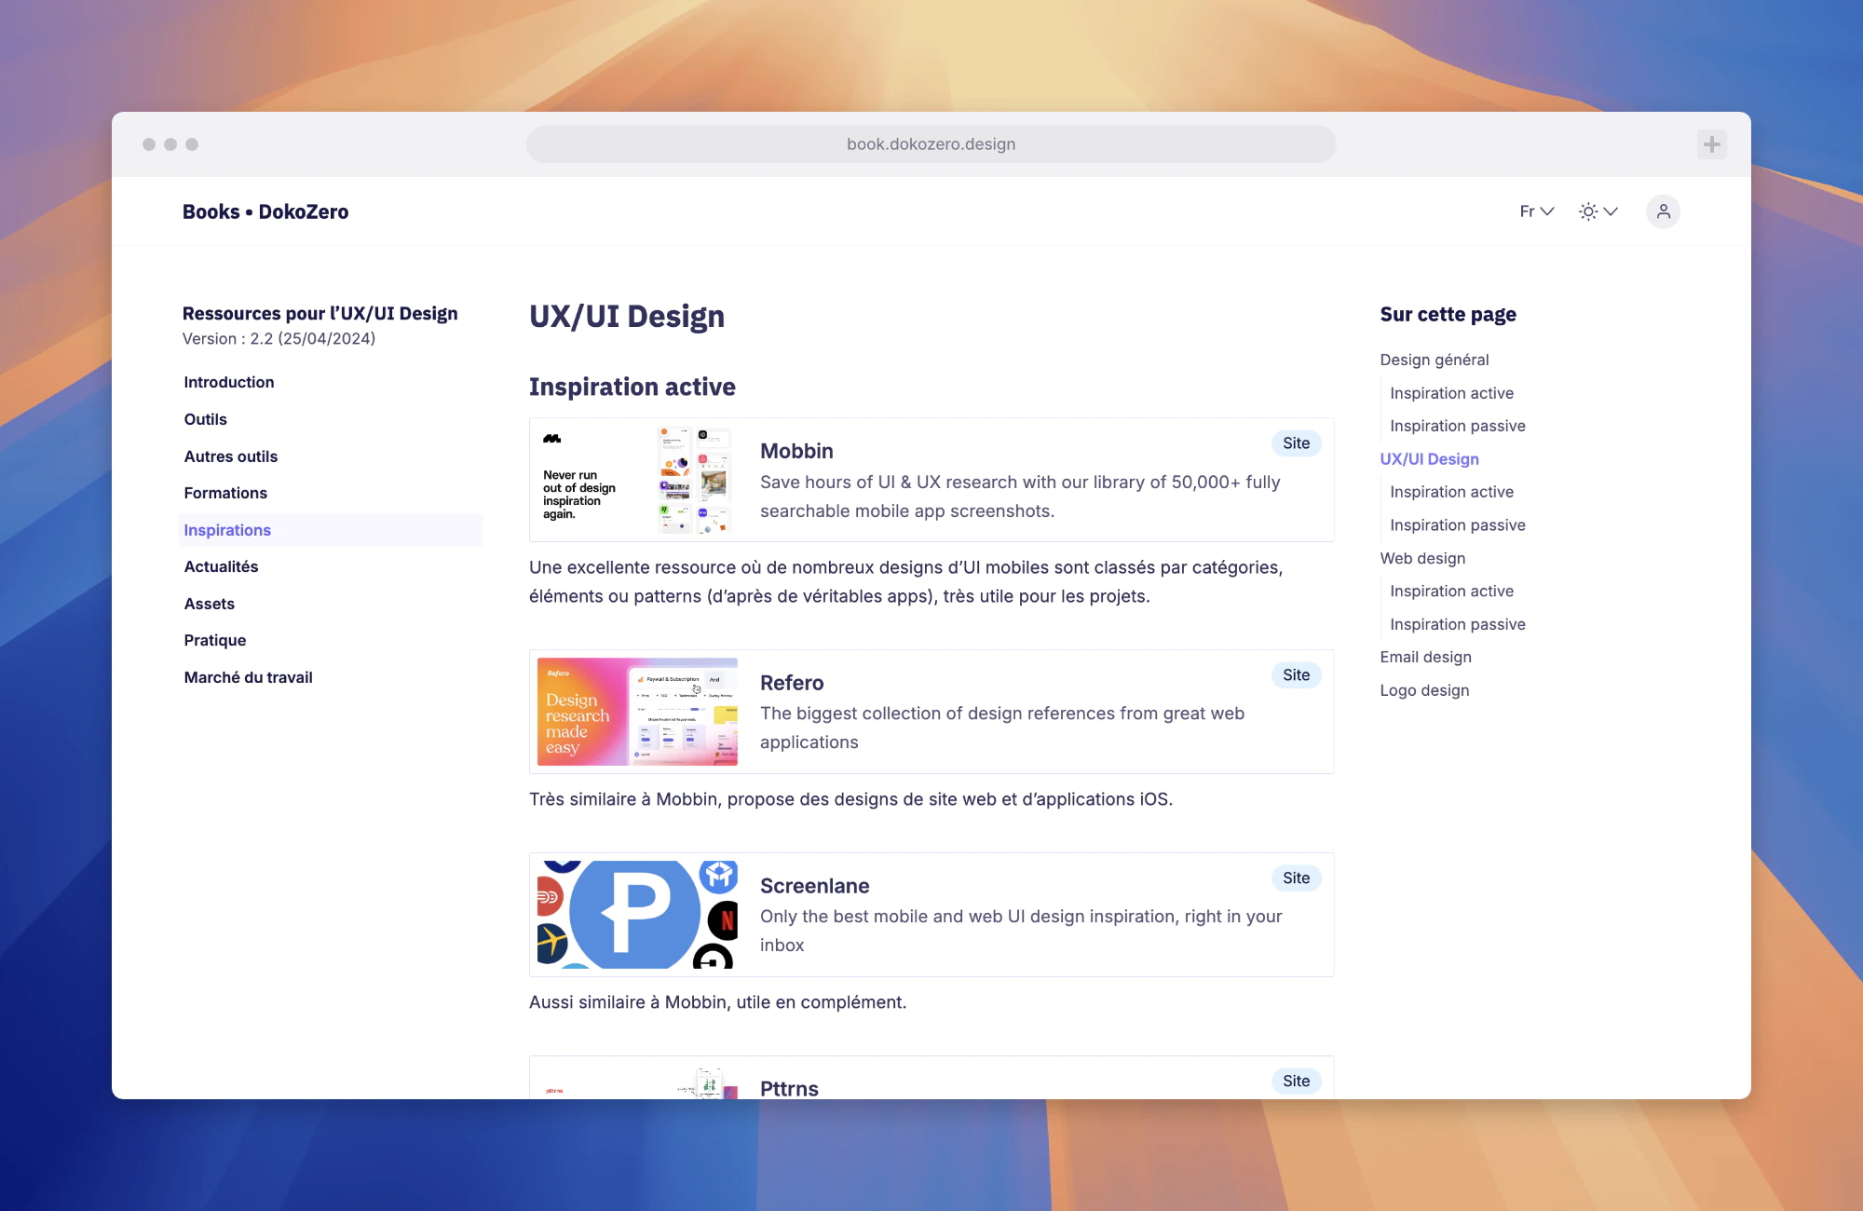Click the Screenlane preview thumbnail
The width and height of the screenshot is (1863, 1211).
click(637, 915)
